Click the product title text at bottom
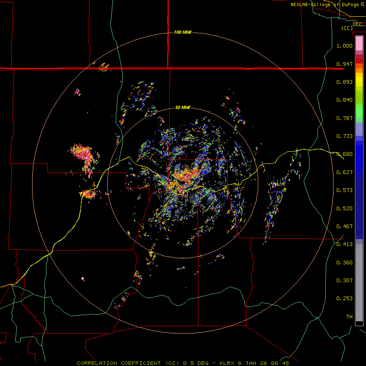366x366 pixels. click(183, 363)
